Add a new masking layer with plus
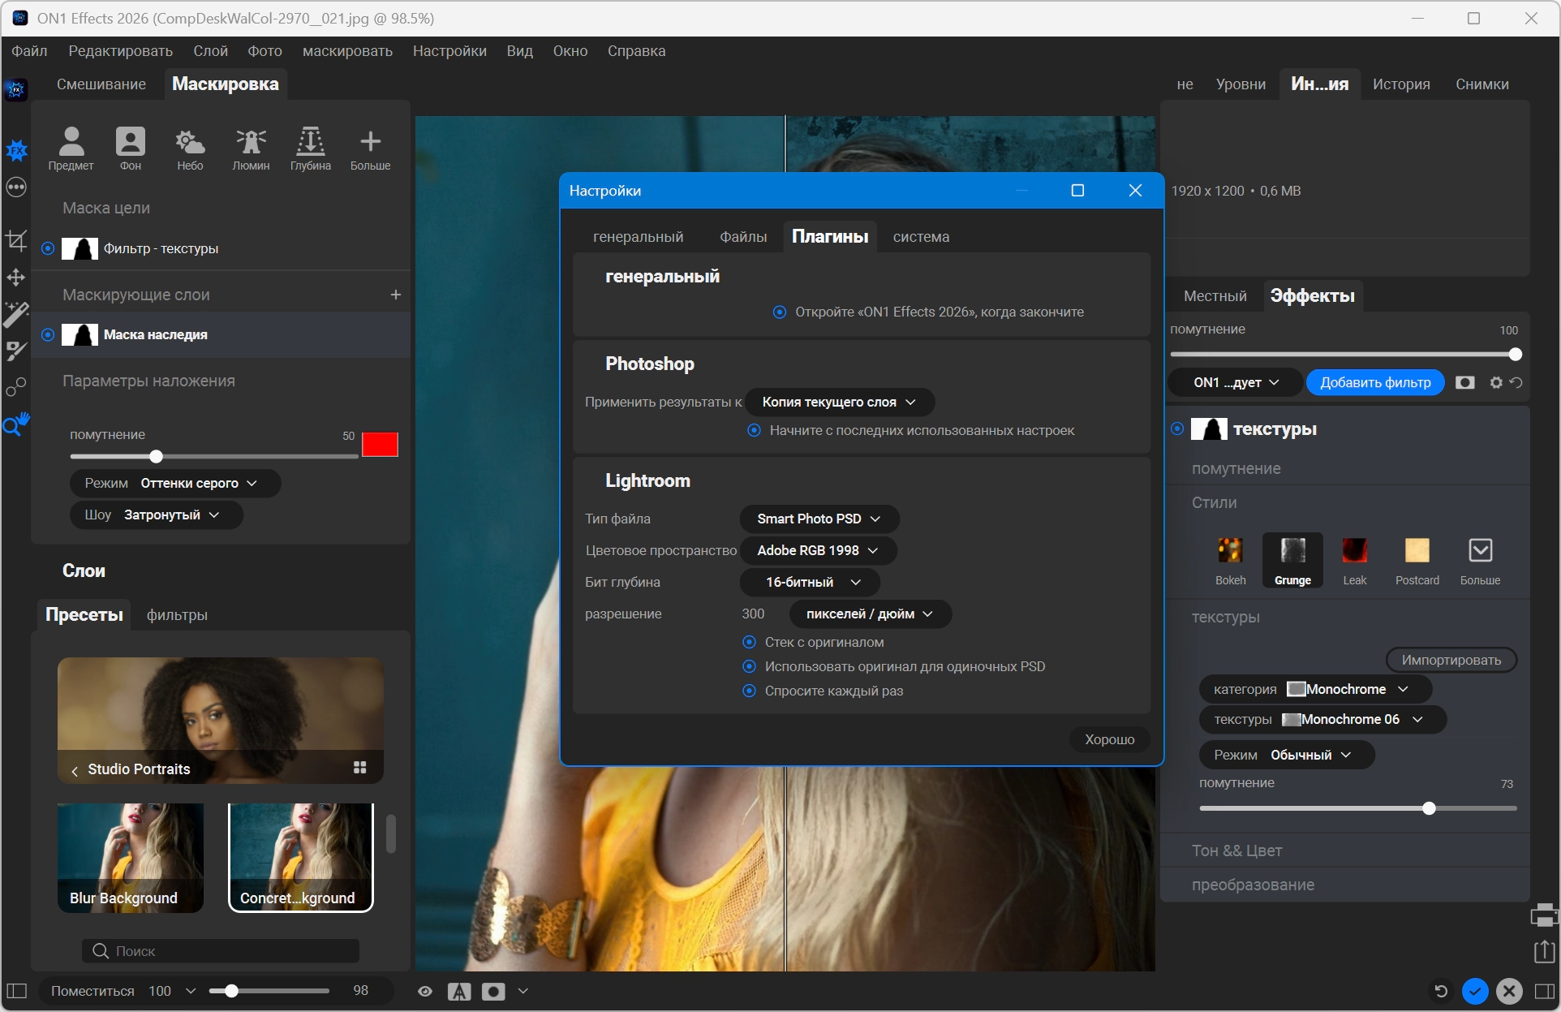 click(396, 295)
